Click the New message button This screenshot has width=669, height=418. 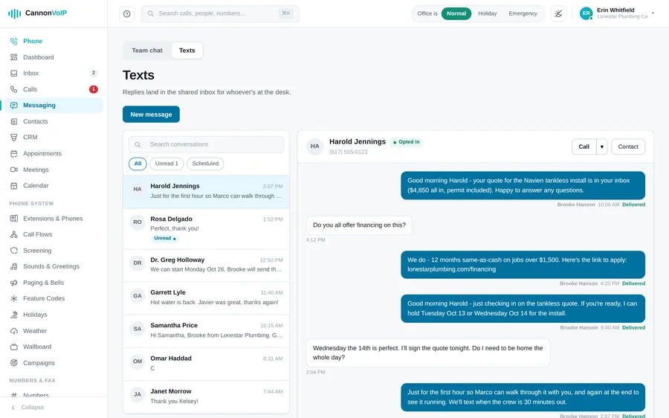pyautogui.click(x=151, y=115)
